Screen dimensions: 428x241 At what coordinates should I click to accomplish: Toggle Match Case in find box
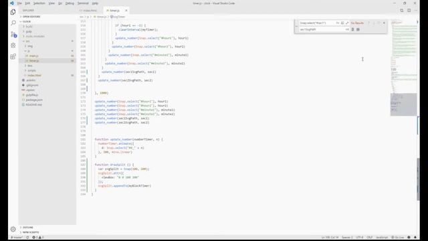click(337, 23)
